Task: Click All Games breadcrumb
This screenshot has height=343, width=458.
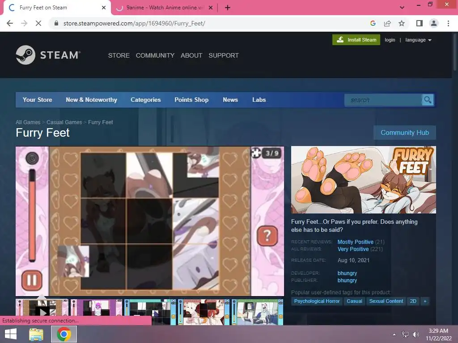Action: tap(28, 122)
